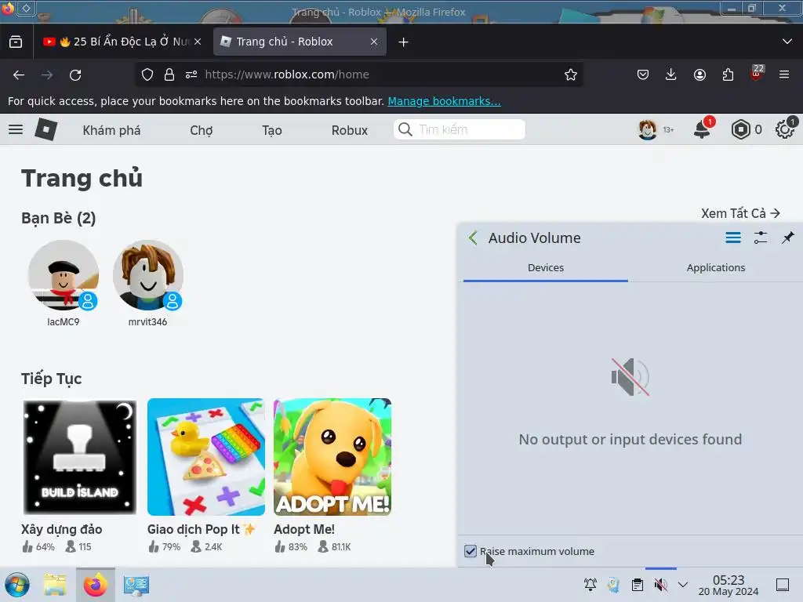Open tracking protection shield icon

[147, 74]
